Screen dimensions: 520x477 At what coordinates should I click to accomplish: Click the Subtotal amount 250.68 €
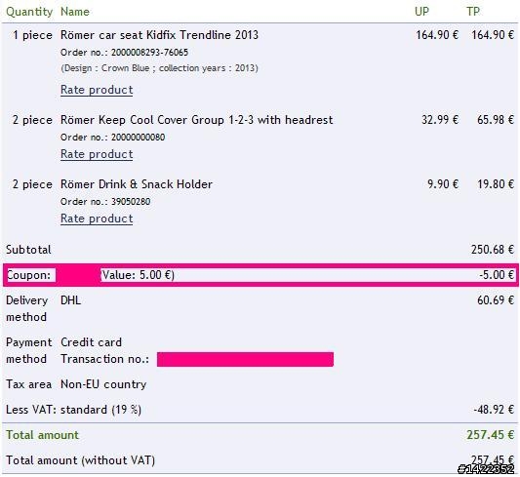tap(493, 250)
